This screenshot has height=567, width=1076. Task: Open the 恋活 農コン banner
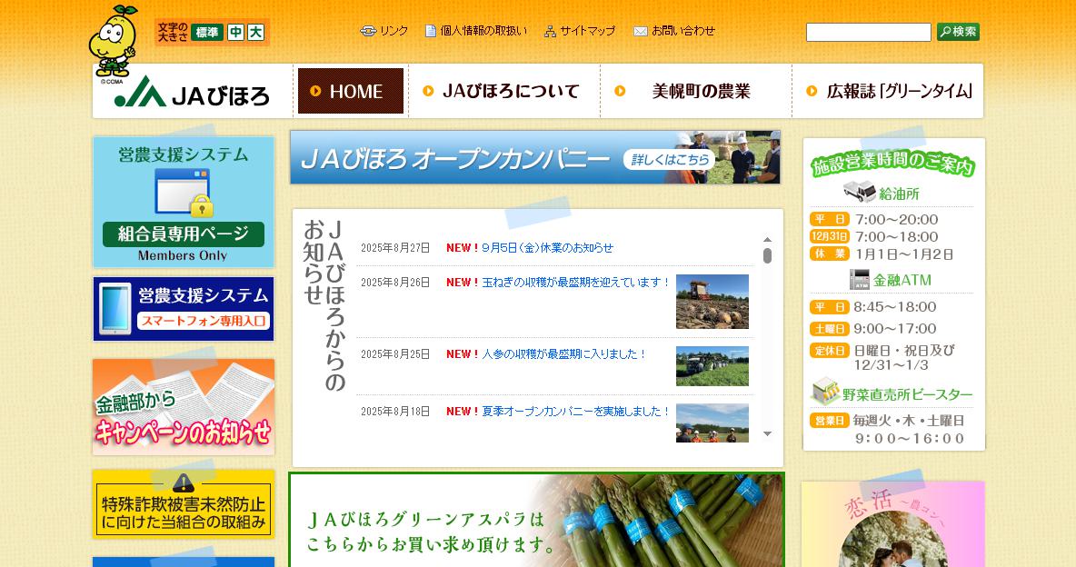point(893,524)
